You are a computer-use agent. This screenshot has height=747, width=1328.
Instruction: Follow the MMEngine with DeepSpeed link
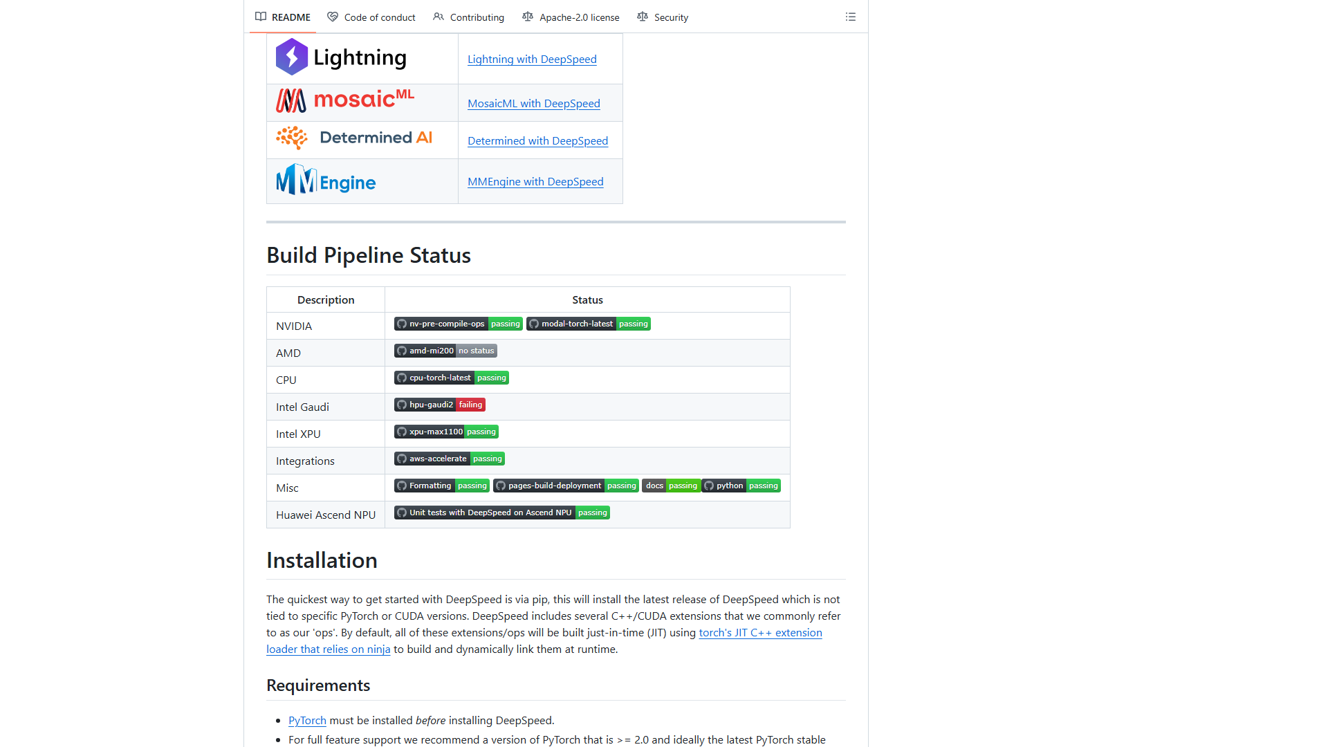pos(535,182)
